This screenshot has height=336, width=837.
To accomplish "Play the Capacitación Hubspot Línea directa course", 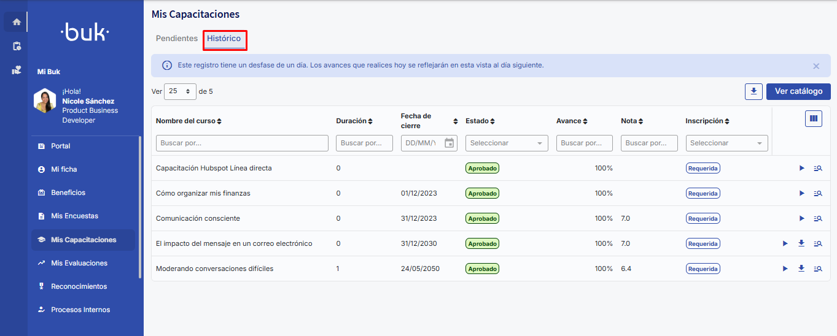I will point(802,168).
